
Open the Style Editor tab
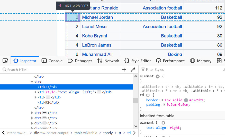pyautogui.click(x=137, y=61)
